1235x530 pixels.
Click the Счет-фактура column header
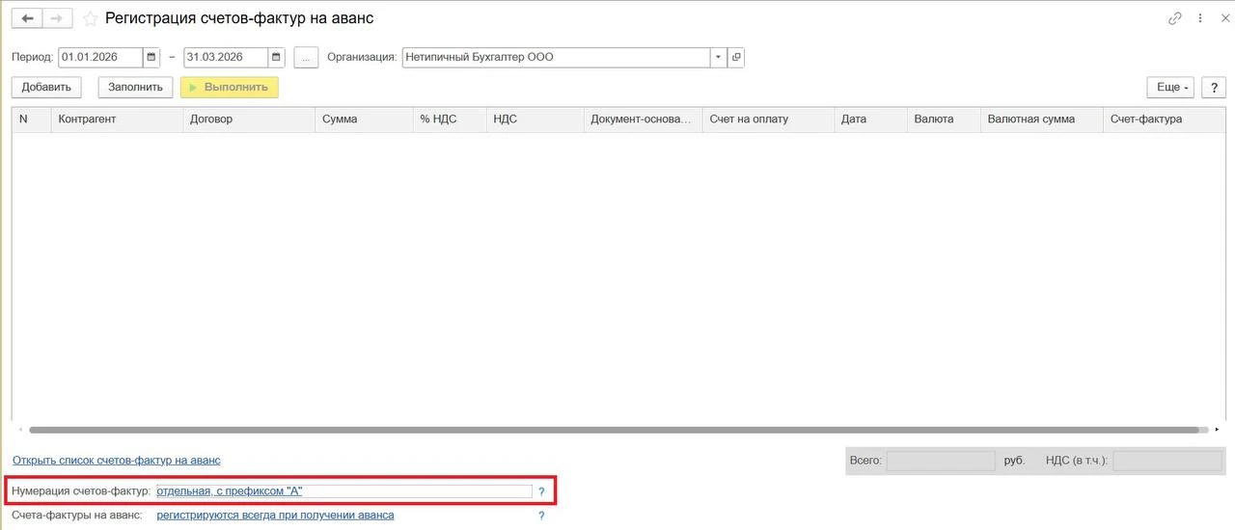pyautogui.click(x=1164, y=119)
